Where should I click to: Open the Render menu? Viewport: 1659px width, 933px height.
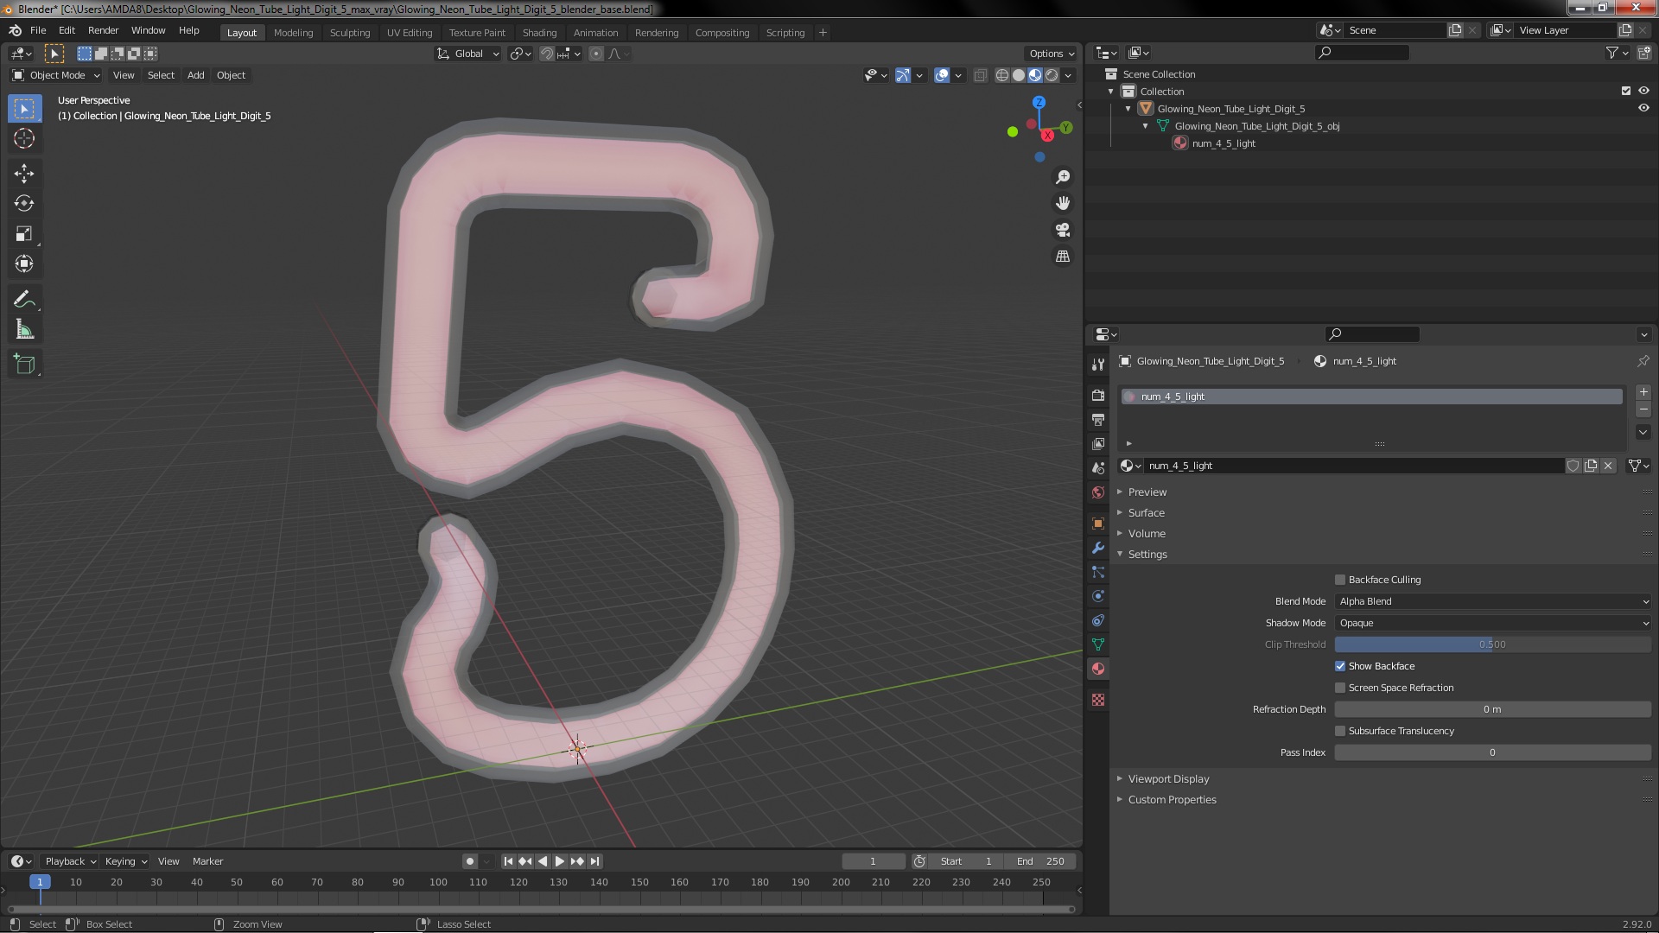[x=103, y=30]
